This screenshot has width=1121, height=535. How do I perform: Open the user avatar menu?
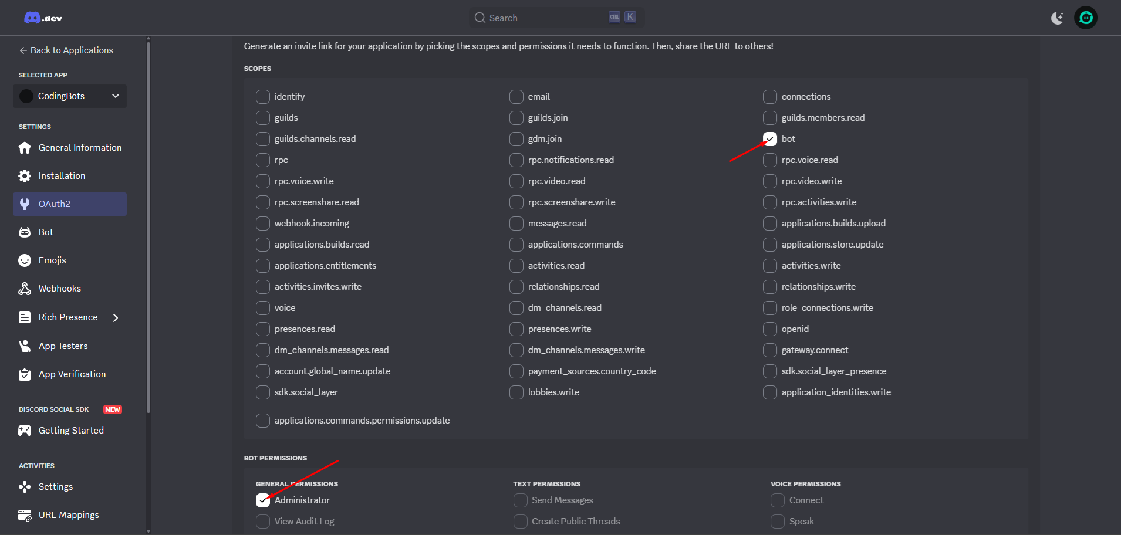coord(1086,18)
